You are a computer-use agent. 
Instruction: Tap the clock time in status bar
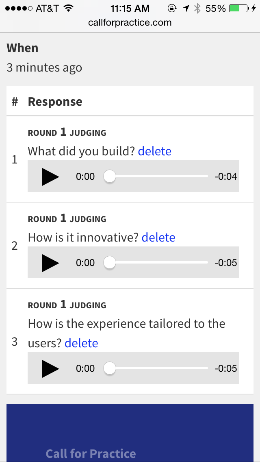pos(130,8)
